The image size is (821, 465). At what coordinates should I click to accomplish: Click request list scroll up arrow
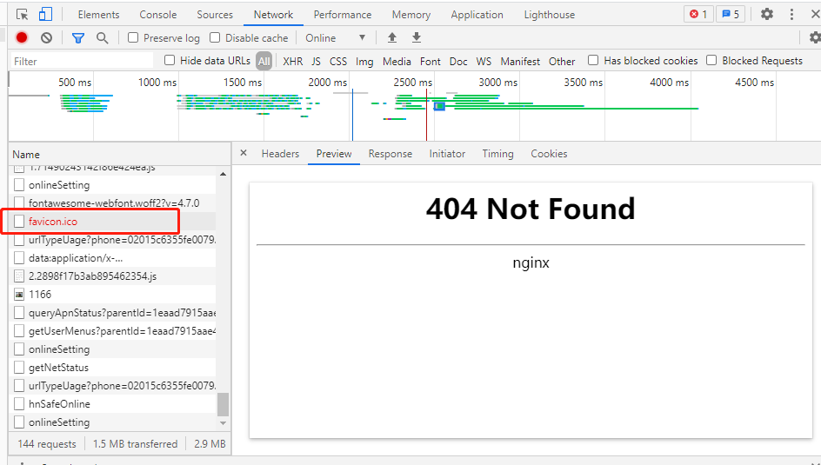pyautogui.click(x=223, y=174)
